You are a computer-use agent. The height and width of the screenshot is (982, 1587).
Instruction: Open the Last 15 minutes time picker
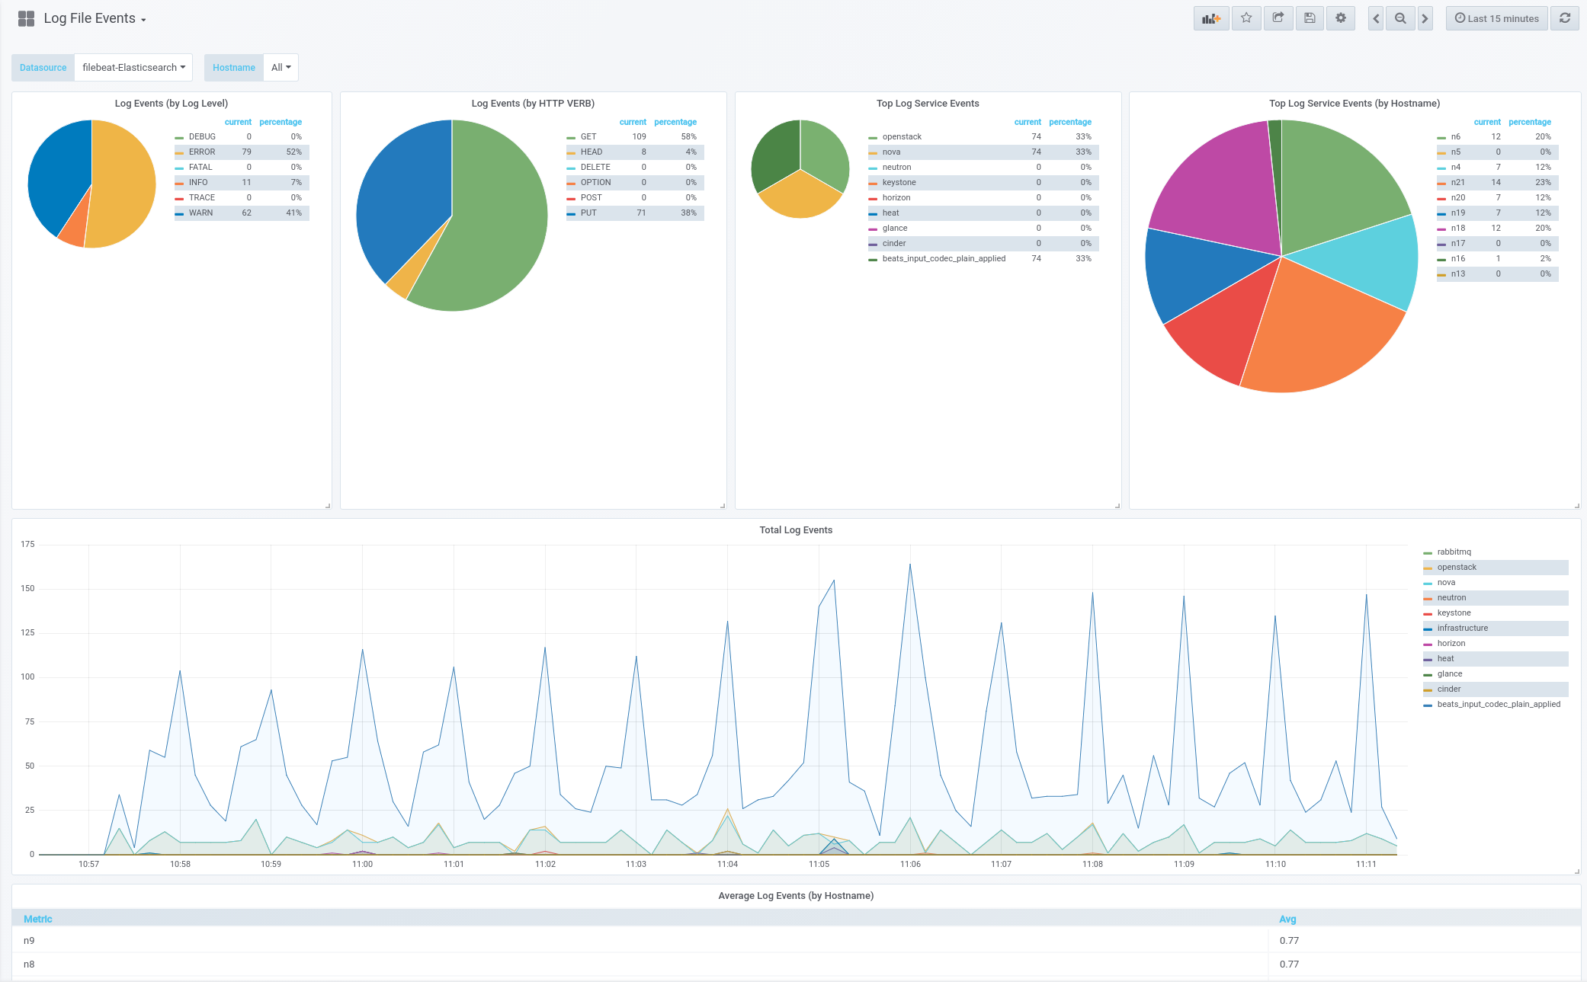coord(1496,18)
